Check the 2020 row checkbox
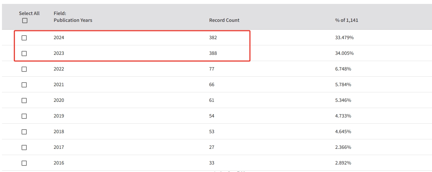The image size is (432, 172). click(x=24, y=101)
